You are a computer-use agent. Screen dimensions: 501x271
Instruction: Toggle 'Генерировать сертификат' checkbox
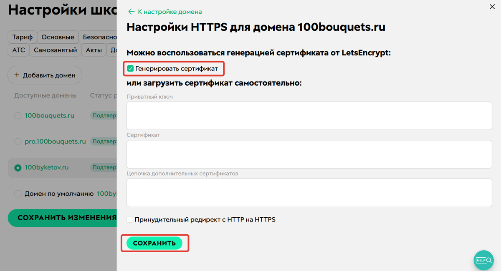click(x=130, y=68)
